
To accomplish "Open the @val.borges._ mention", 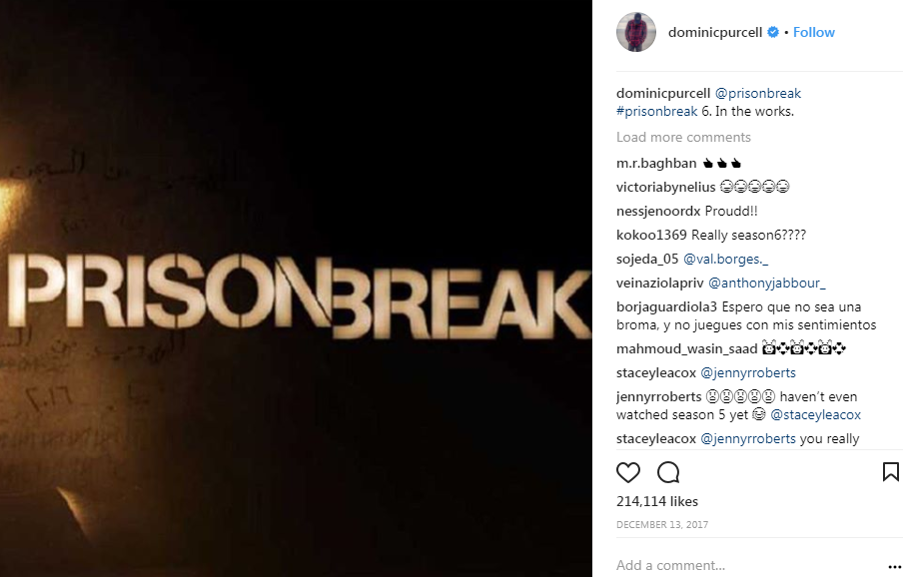I will point(725,259).
